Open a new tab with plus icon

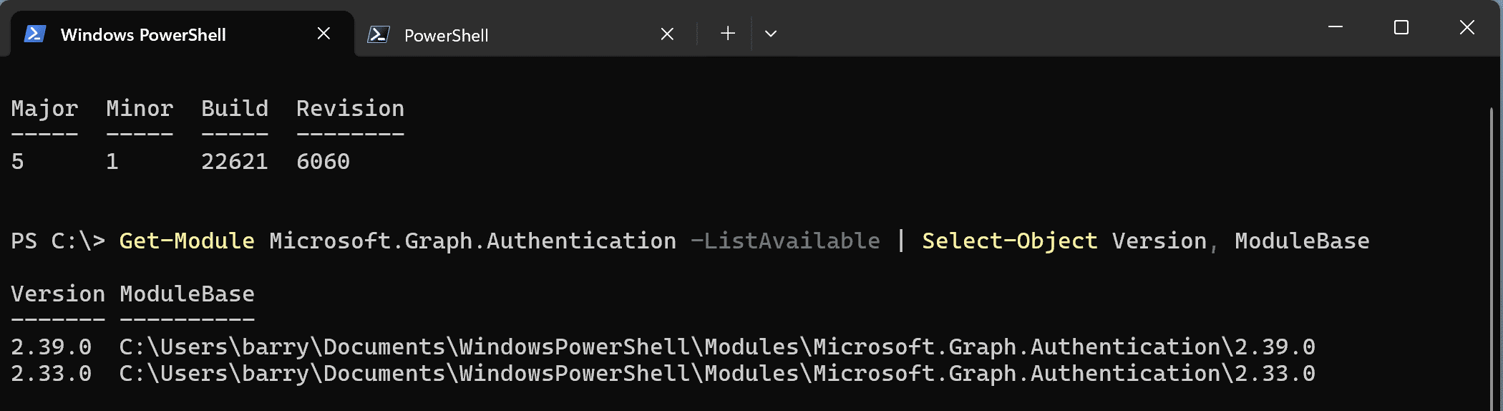(x=728, y=34)
